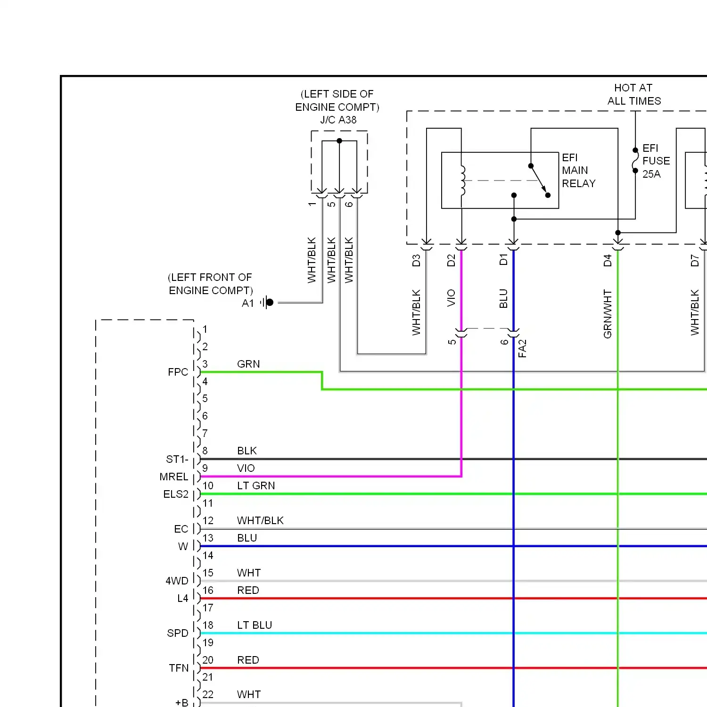
Task: Click the EFI fuse symbol
Action: click(635, 160)
